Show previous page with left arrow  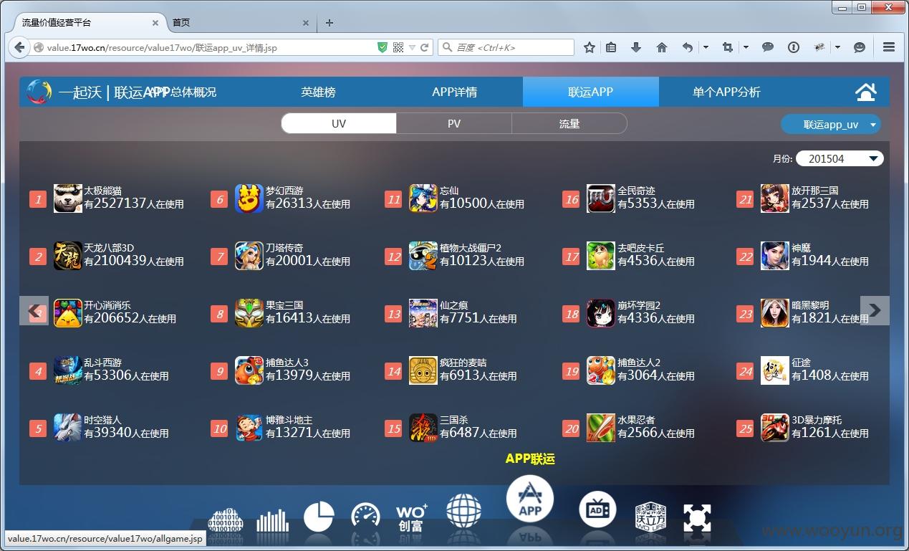click(x=34, y=310)
